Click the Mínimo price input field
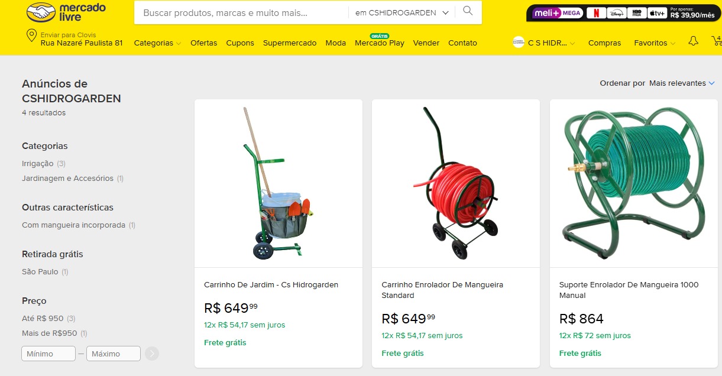Image resolution: width=722 pixels, height=376 pixels. click(48, 354)
